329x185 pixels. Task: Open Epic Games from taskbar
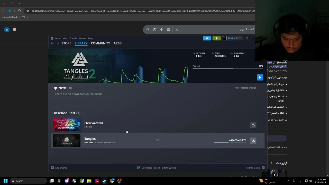click(59, 181)
